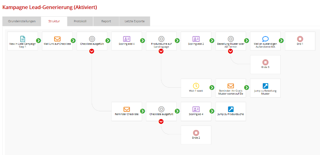
Task: Click the profile card icon in Scoring add 4
Action: click(126, 39)
